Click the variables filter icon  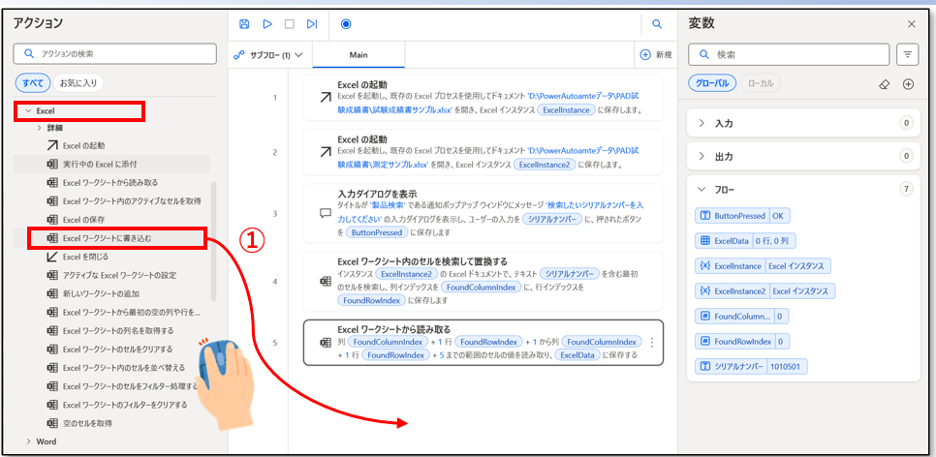(907, 54)
